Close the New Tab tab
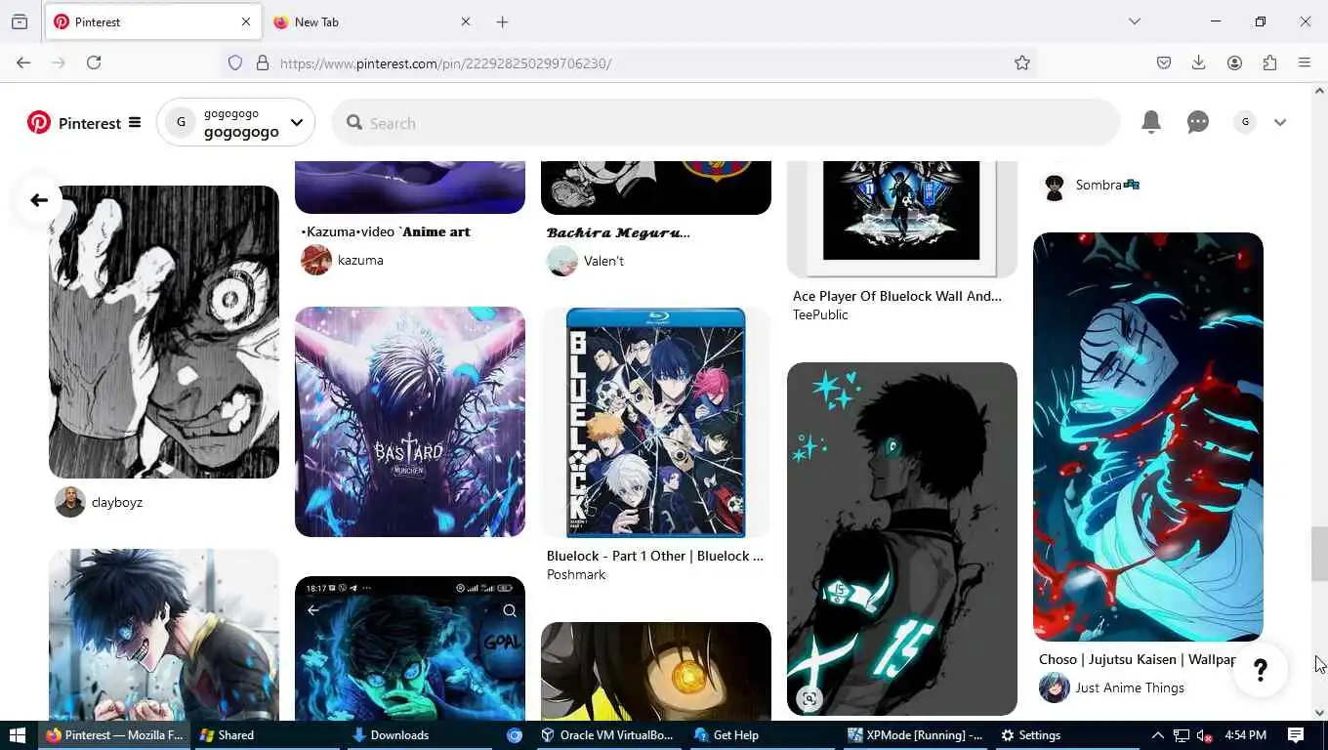Viewport: 1328px width, 750px height. (x=465, y=21)
